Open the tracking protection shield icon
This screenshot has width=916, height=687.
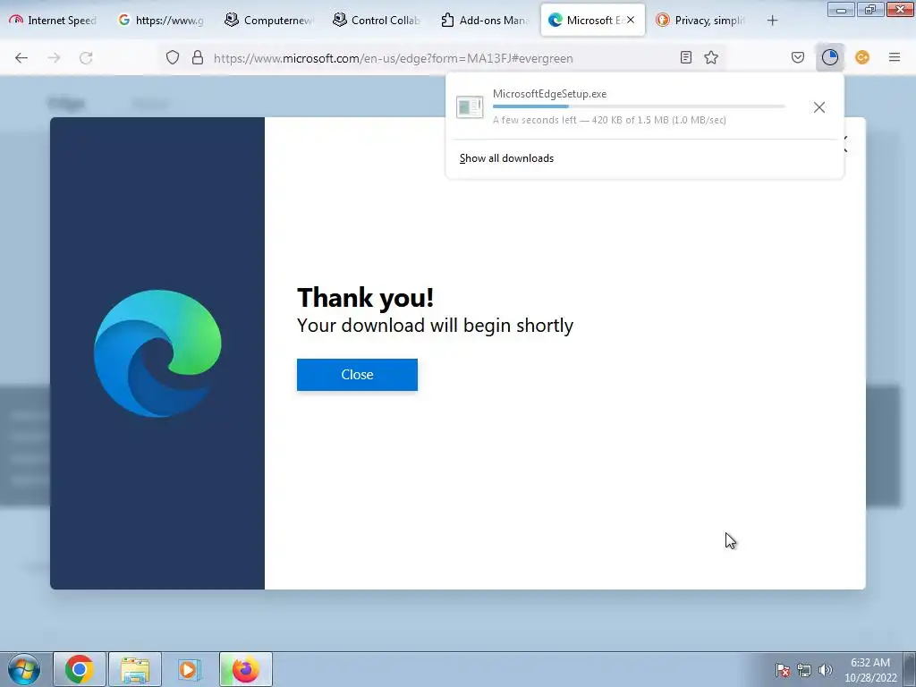coord(173,58)
